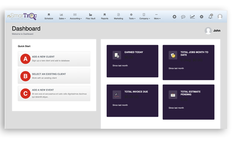The image size is (241, 161).
Task: Click Add a New Event
Action: tap(54, 93)
